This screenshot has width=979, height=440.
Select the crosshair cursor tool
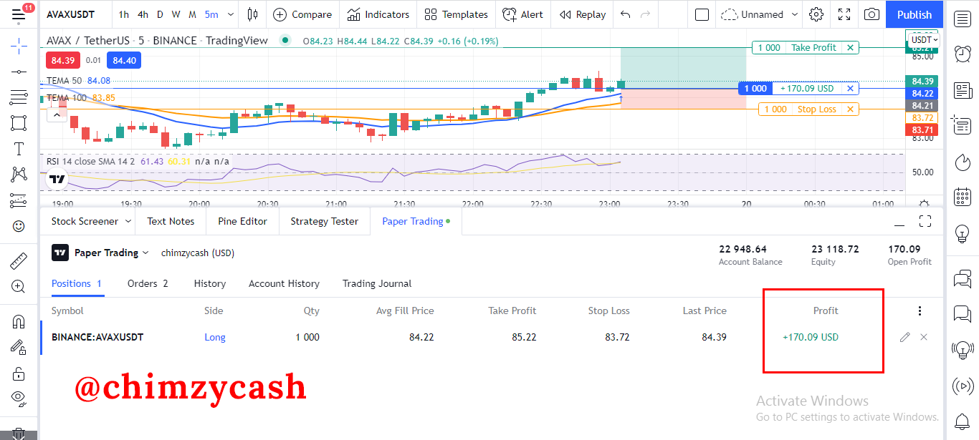19,47
